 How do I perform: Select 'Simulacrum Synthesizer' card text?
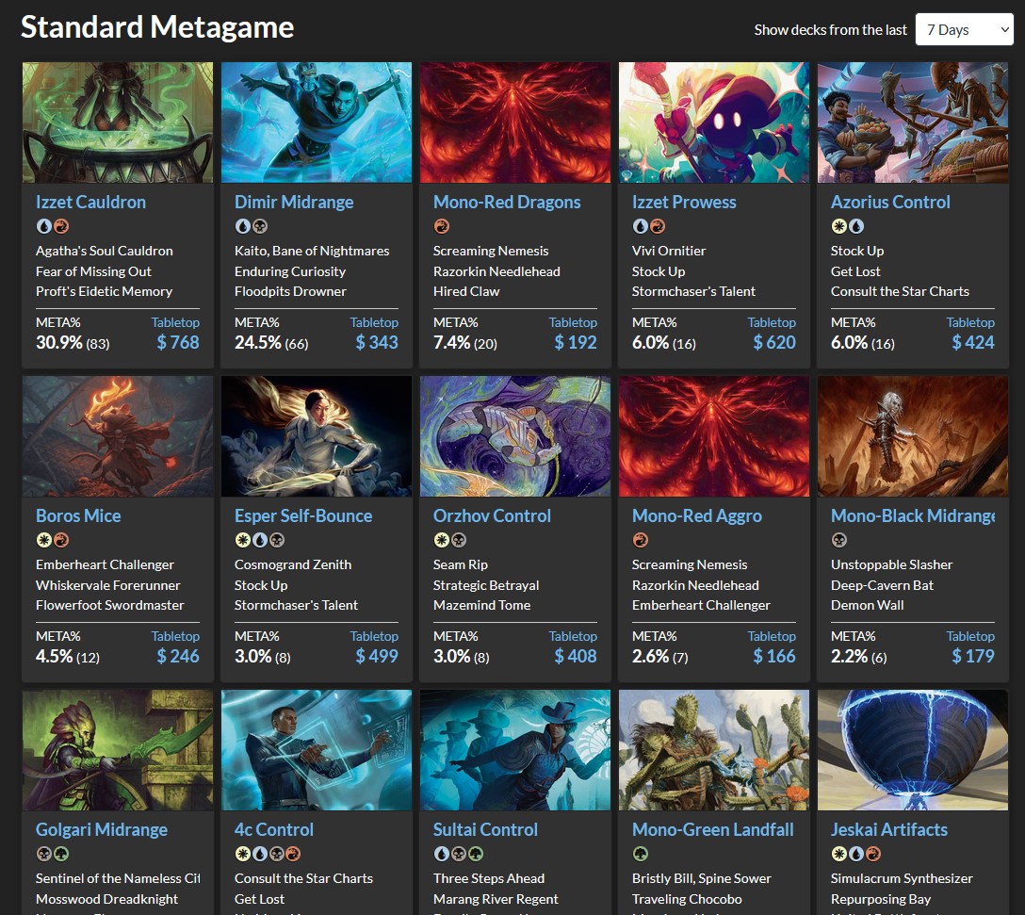click(902, 878)
